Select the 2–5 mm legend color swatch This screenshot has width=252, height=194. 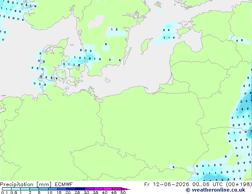tap(34, 189)
